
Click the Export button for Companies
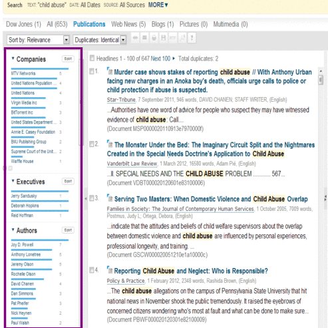[x=68, y=59]
